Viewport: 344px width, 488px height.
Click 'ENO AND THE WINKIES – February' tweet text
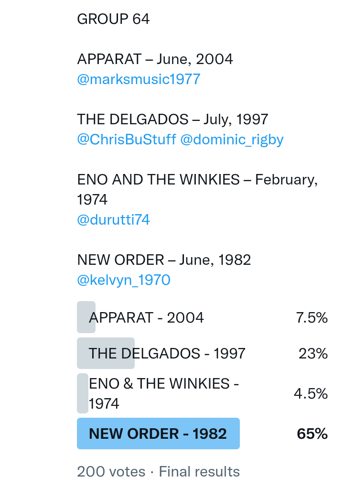coord(197,180)
